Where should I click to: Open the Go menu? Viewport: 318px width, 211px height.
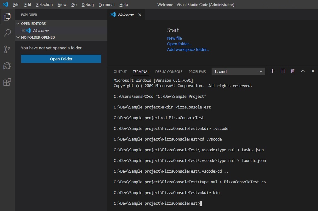pyautogui.click(x=74, y=4)
